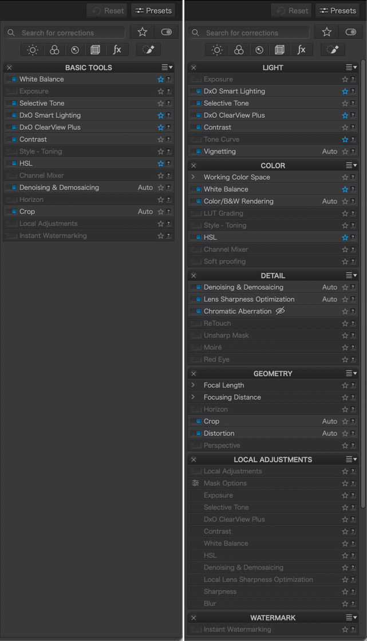Select Local Lens Sharpness Optimization row
This screenshot has width=367, height=641.
pyautogui.click(x=273, y=579)
